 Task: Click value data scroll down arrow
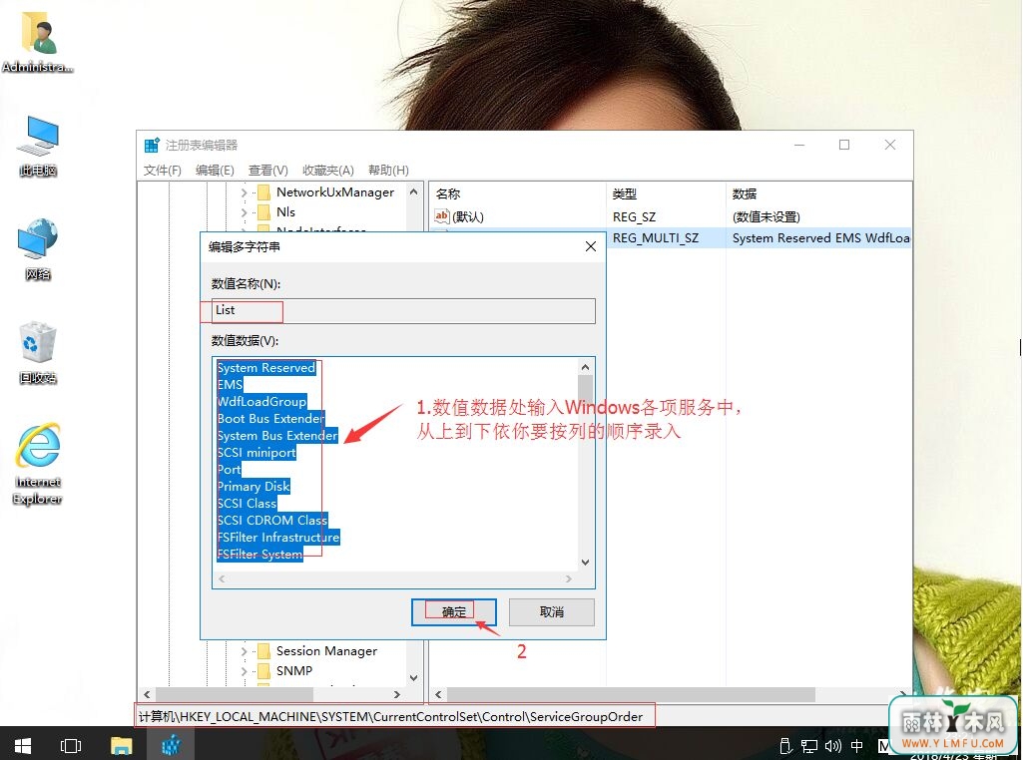point(585,562)
